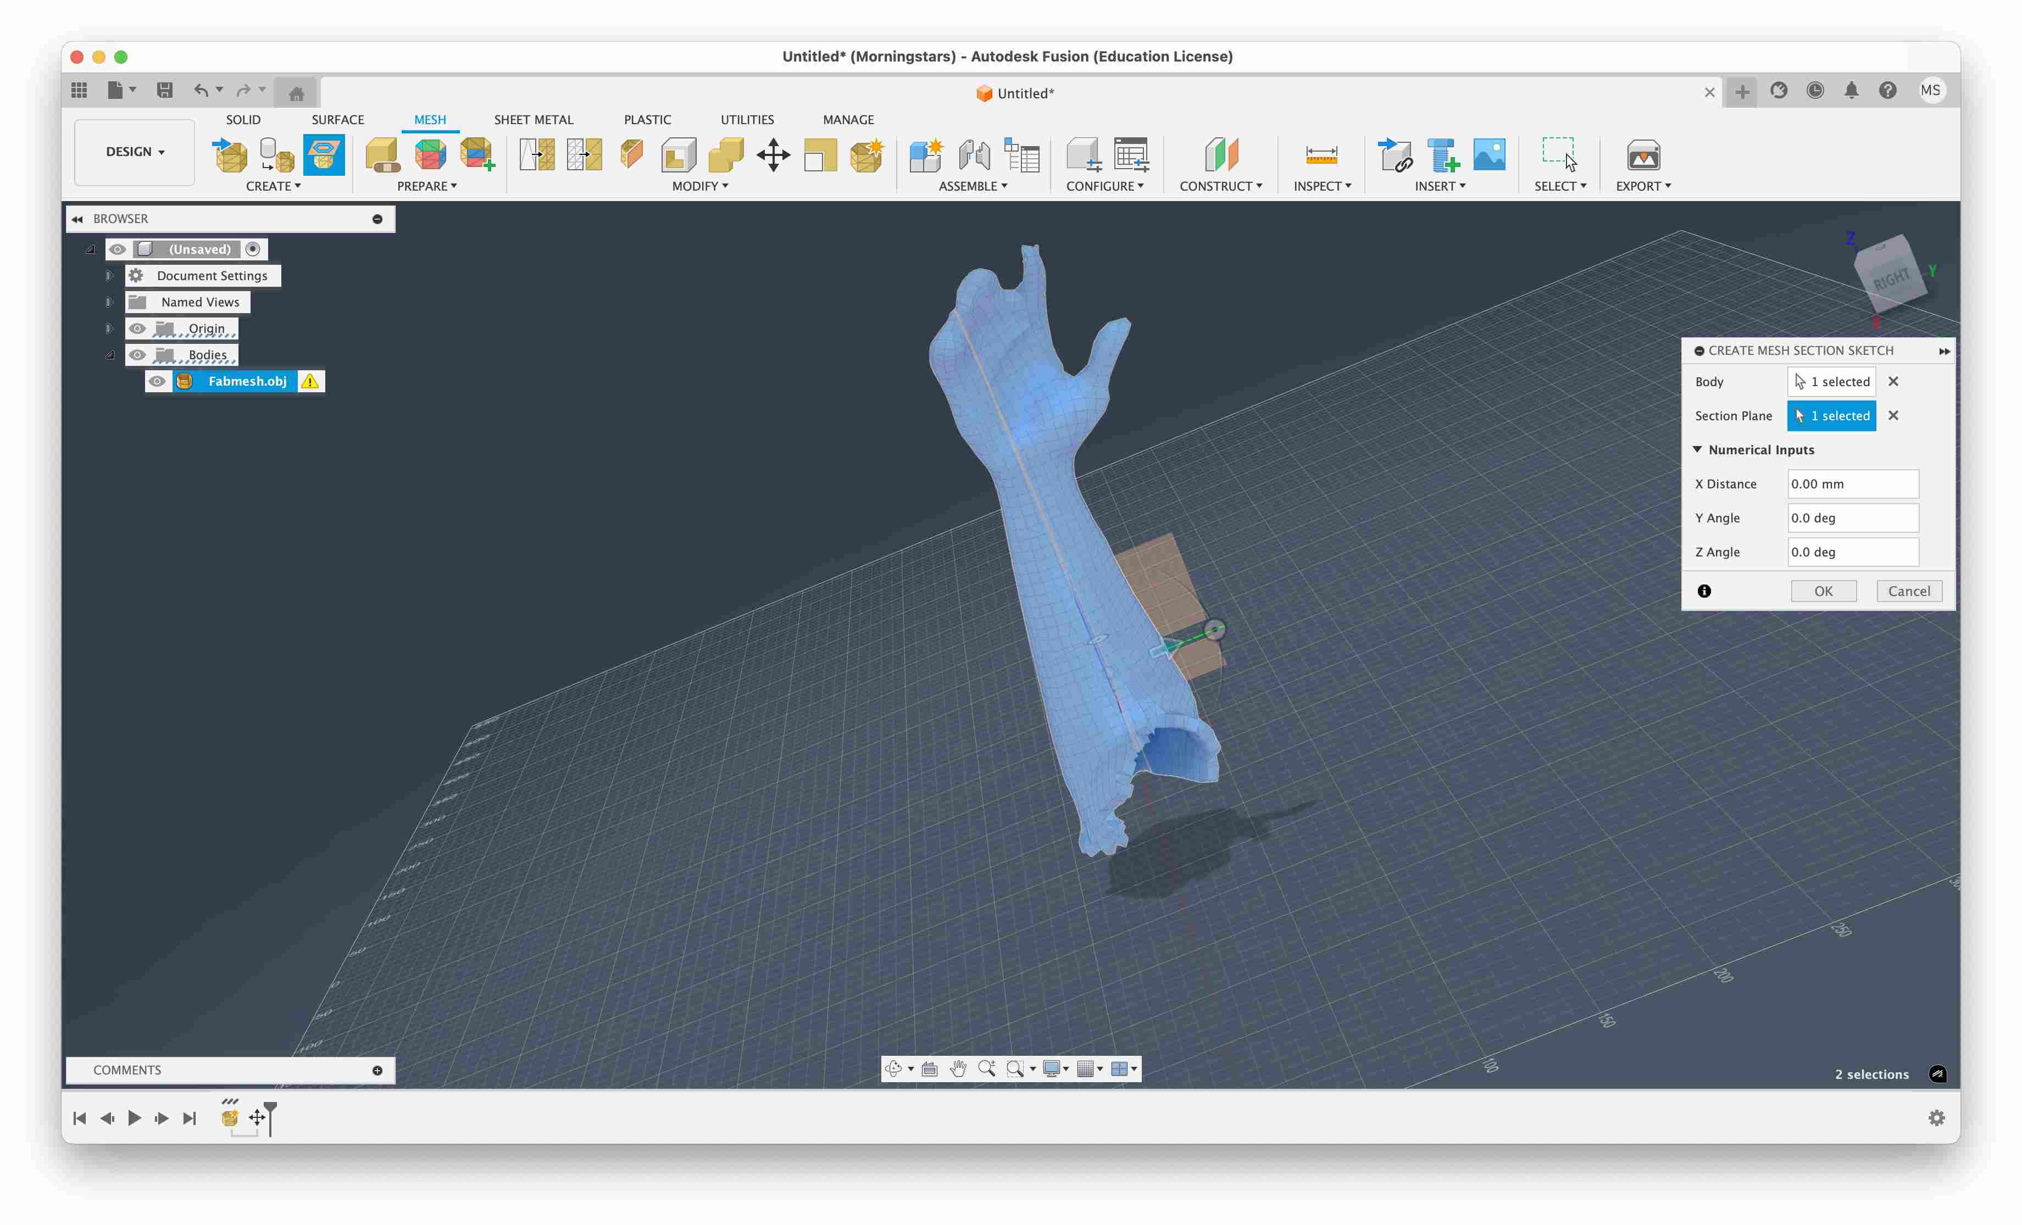Open the DESIGN workspace dropdown

click(135, 152)
